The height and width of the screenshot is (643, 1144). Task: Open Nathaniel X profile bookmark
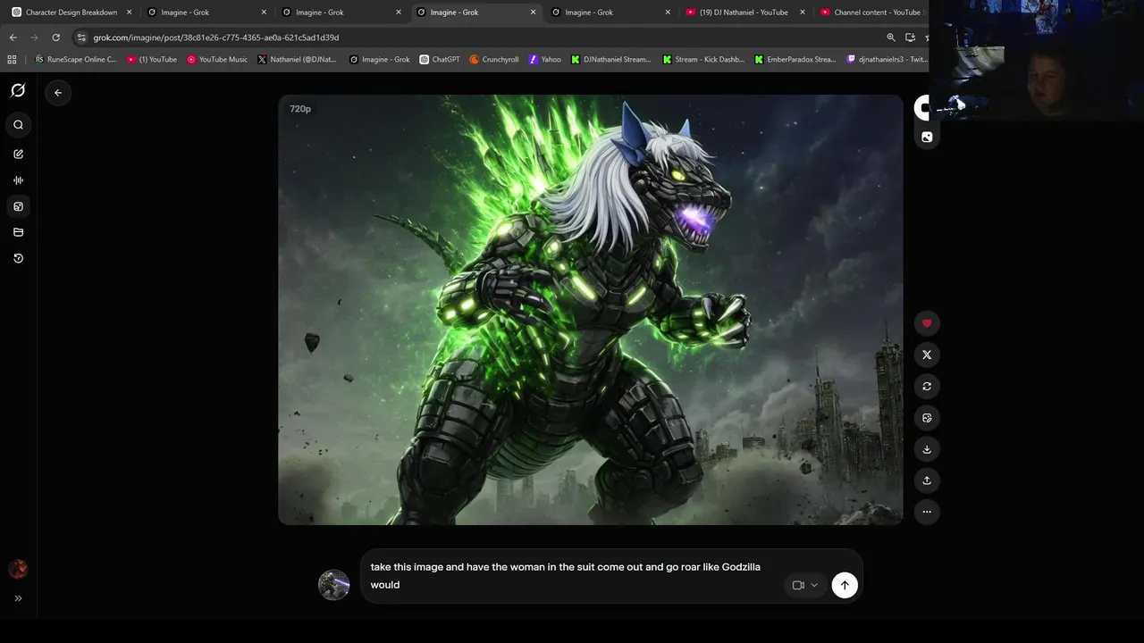pyautogui.click(x=297, y=60)
